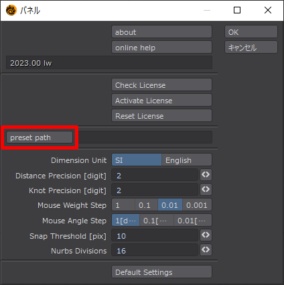
Task: Confirm with the OK button
Action: [x=251, y=32]
